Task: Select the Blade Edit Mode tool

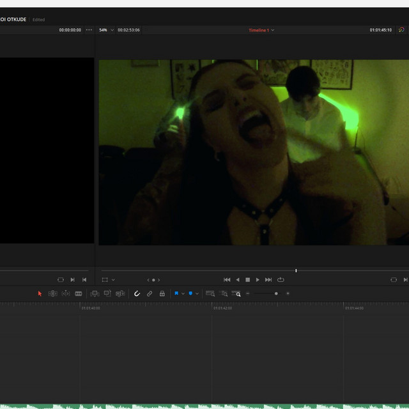Action: (79, 294)
